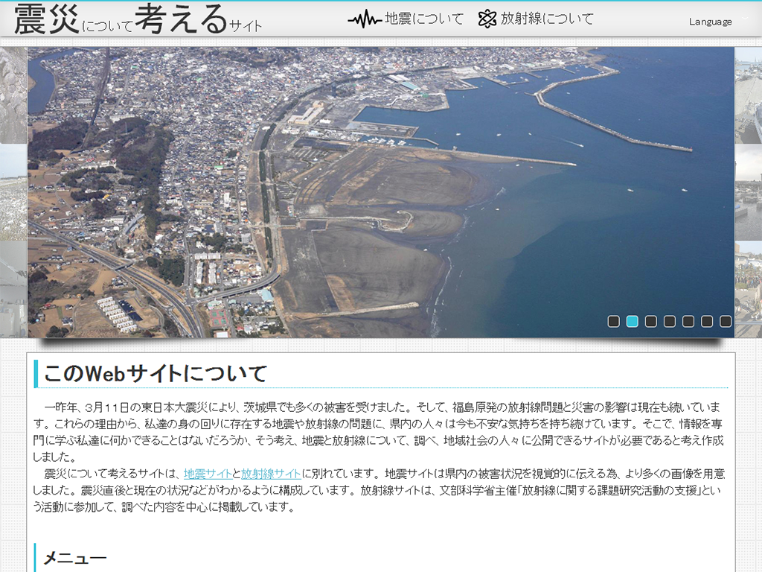Viewport: 762px width, 572px height.
Task: Select the highlighted second slideshow dot
Action: (x=633, y=321)
